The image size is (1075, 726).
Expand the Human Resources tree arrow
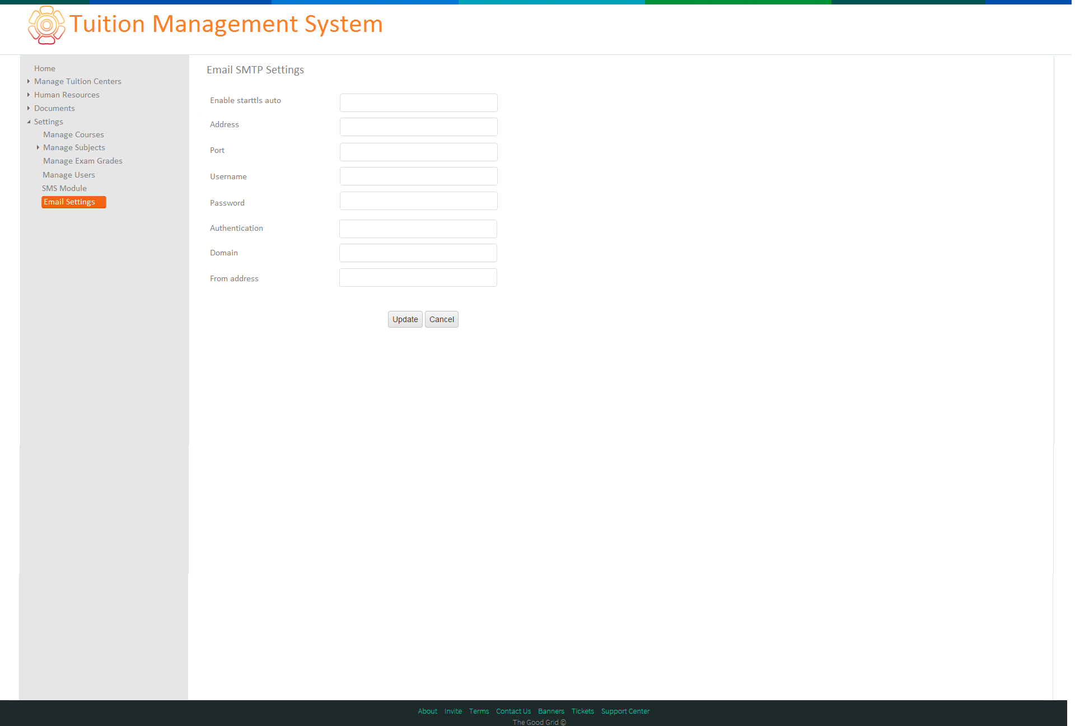point(29,95)
